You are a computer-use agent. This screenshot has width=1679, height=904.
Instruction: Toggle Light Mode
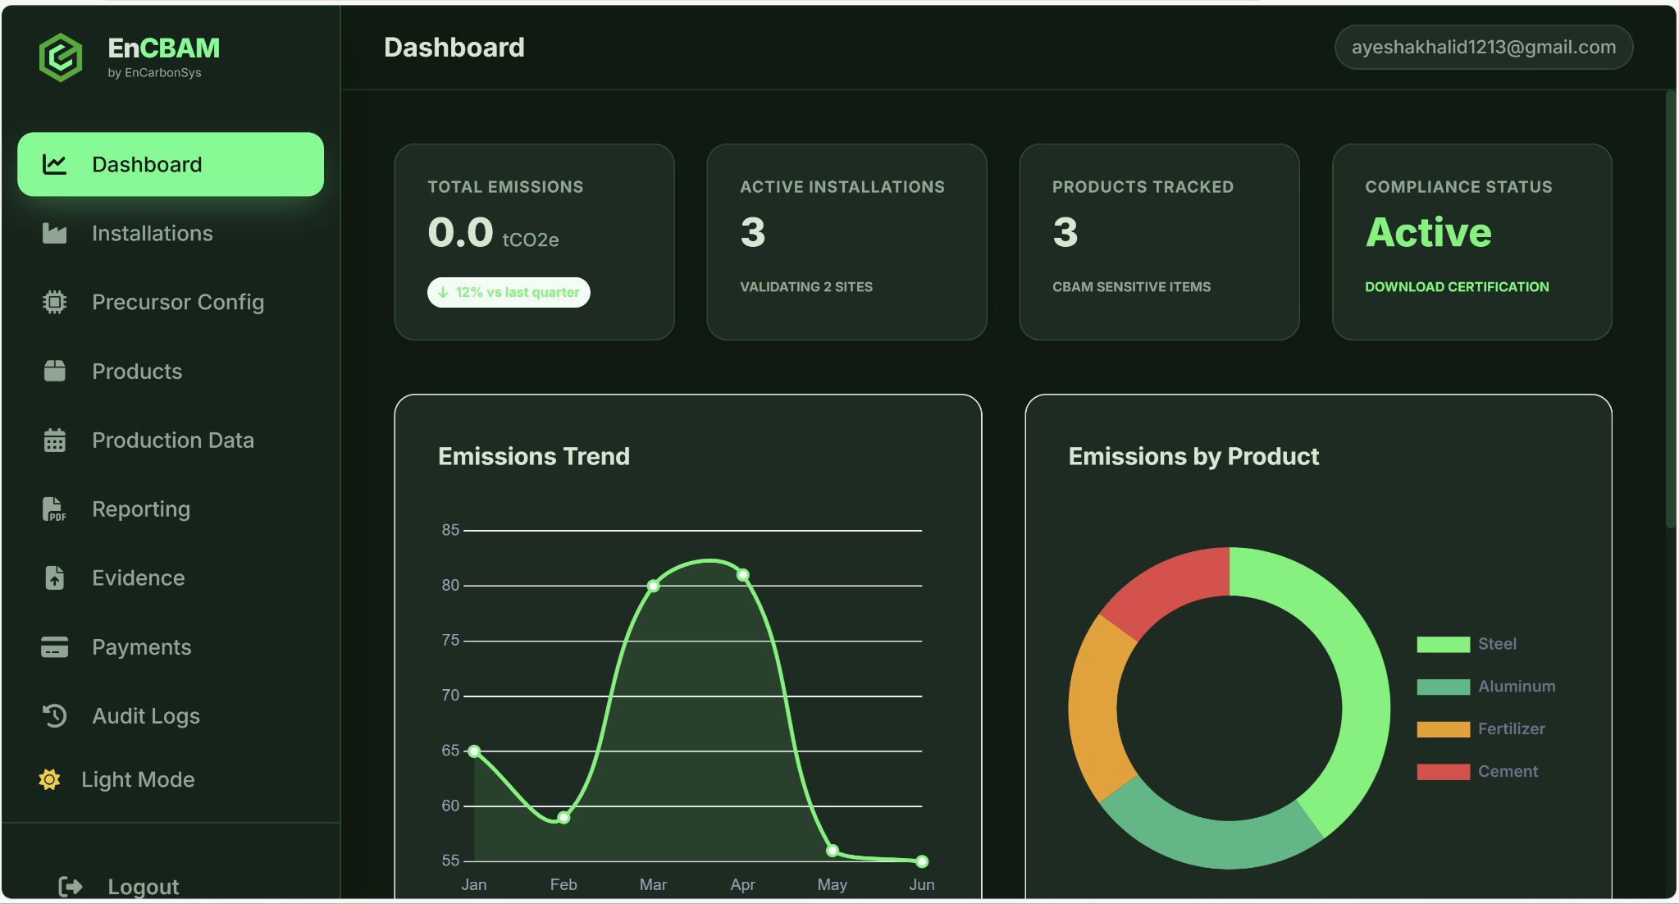(136, 779)
